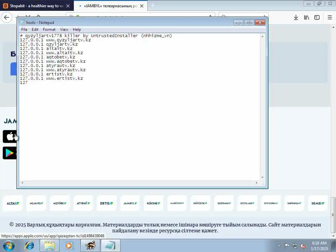
Task: Close the Stopabit browser tab
Action: point(68,6)
